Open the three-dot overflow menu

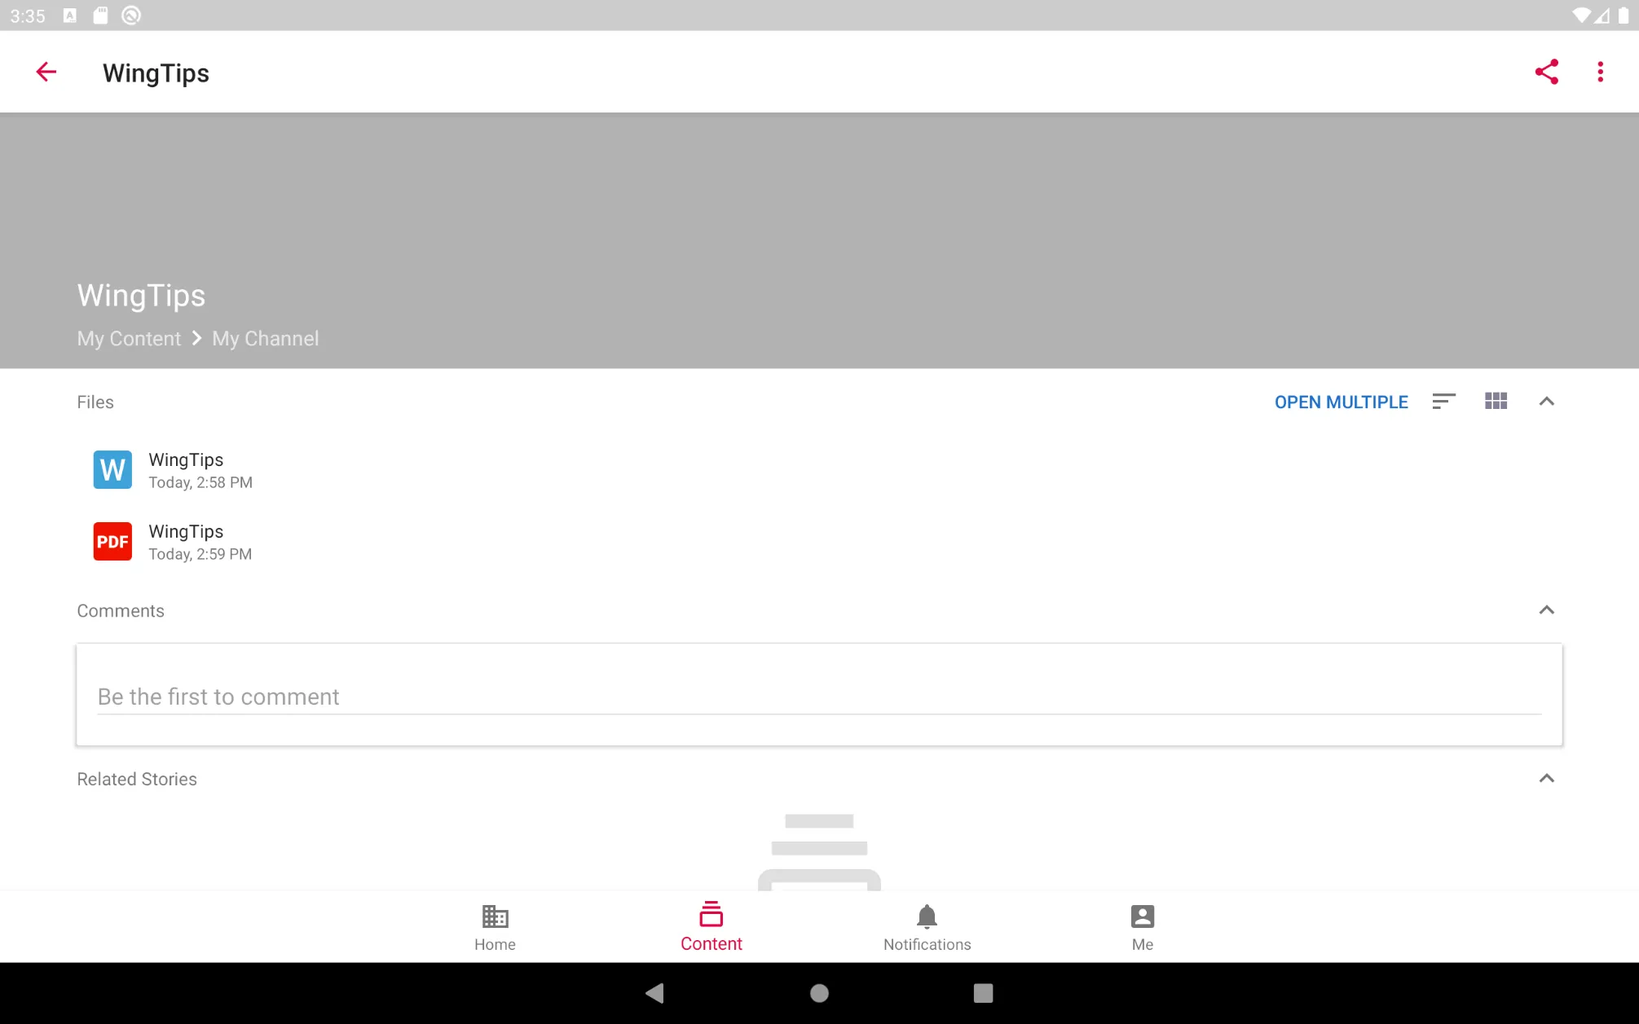coord(1600,72)
